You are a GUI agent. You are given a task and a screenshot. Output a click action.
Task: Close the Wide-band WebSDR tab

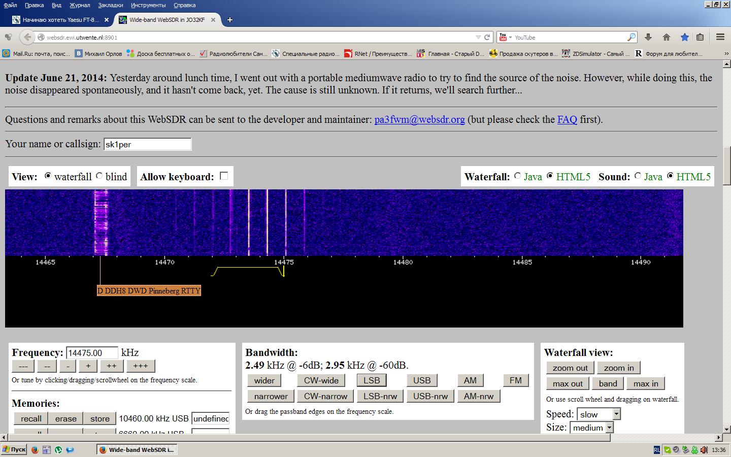point(213,20)
